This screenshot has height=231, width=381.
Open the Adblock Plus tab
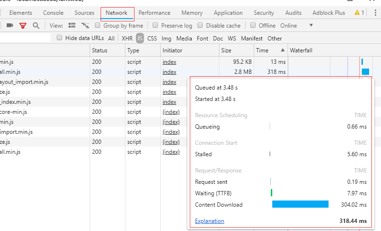pyautogui.click(x=329, y=12)
